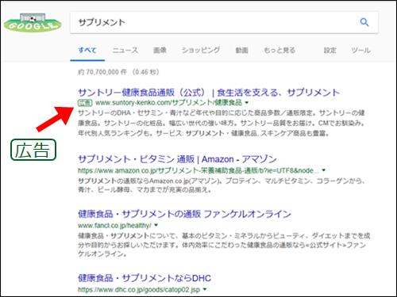Switch to the 動画 tab
Screen dimensions: 397x297
(x=241, y=50)
